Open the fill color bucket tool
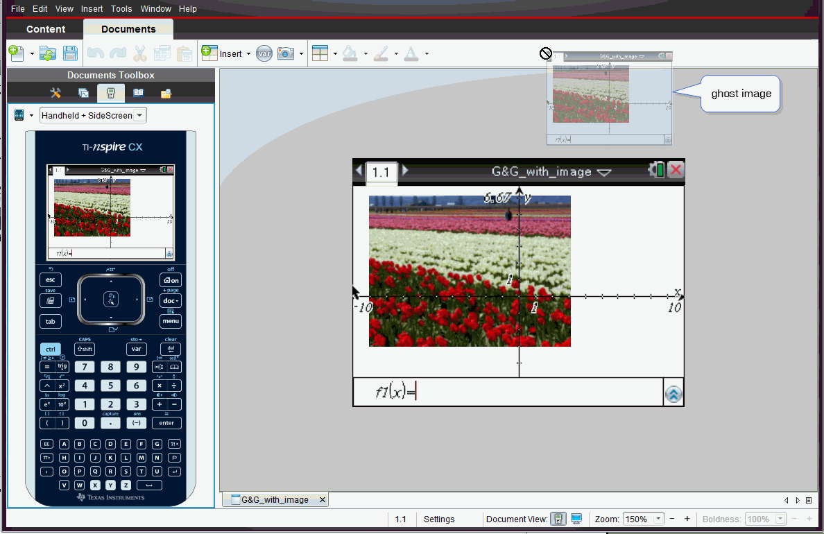This screenshot has height=534, width=824. point(350,53)
